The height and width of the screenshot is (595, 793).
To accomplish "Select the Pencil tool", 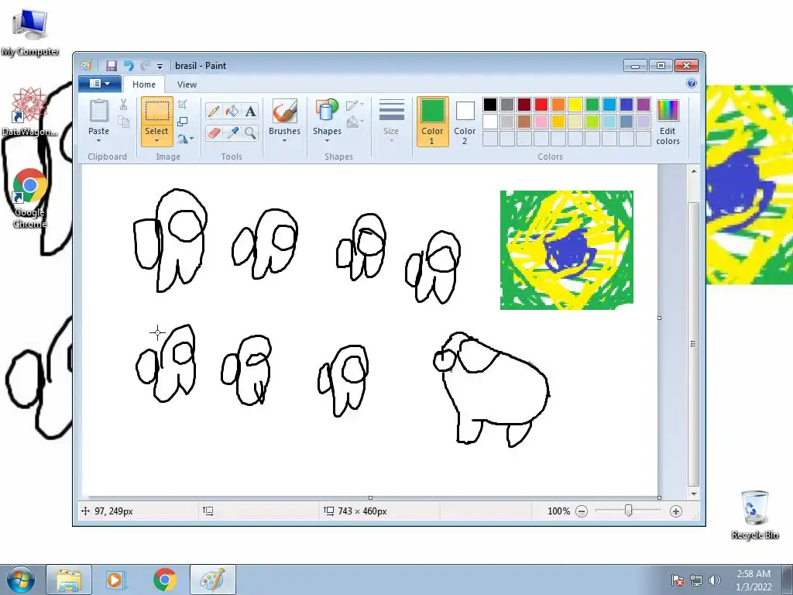I will (214, 111).
